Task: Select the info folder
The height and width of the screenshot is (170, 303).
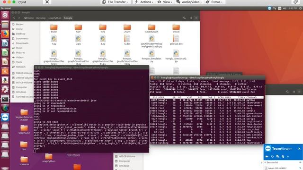Action: 103,28
